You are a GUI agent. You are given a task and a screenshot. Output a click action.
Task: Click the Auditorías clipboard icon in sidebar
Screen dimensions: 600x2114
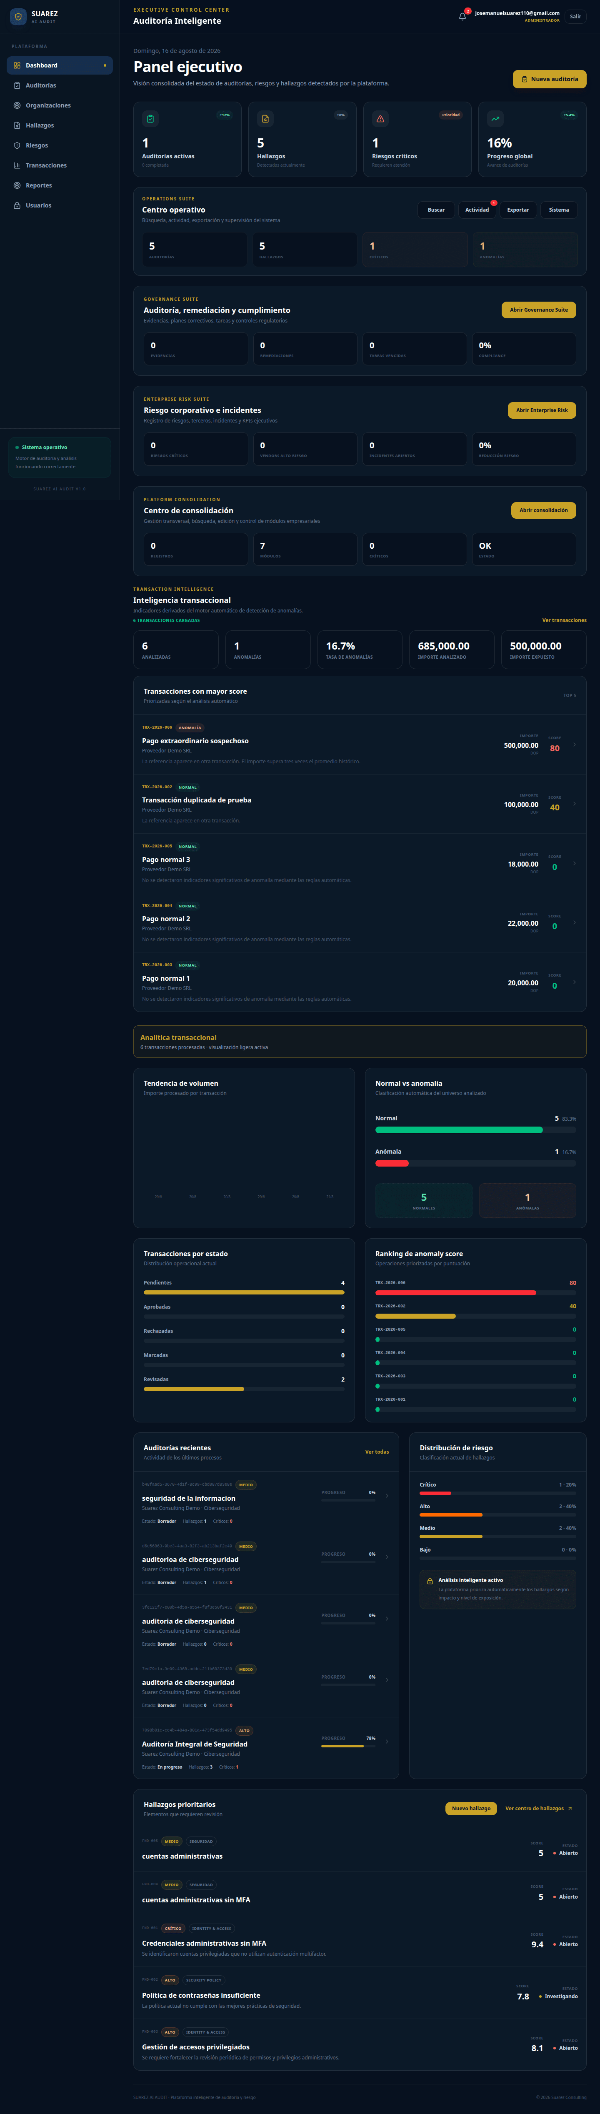[x=17, y=85]
